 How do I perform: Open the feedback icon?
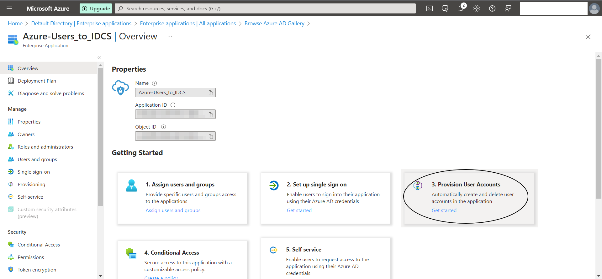[x=508, y=8]
